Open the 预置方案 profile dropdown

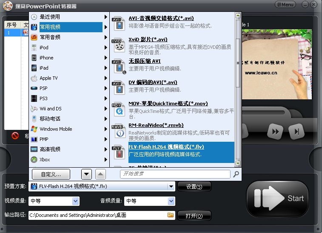171,186
